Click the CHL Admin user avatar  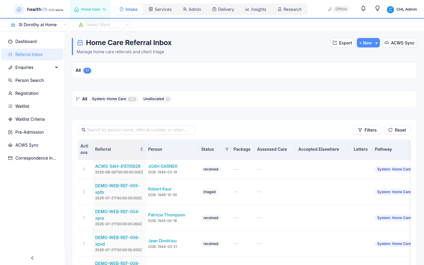pyautogui.click(x=390, y=10)
